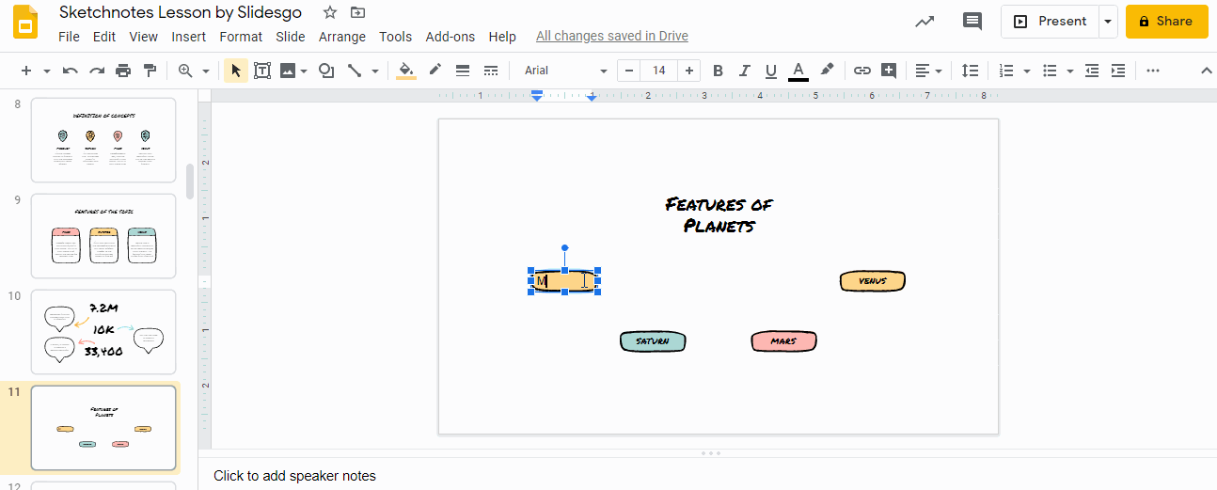Click the Zoom magnifier icon
The image size is (1217, 490).
click(x=185, y=71)
